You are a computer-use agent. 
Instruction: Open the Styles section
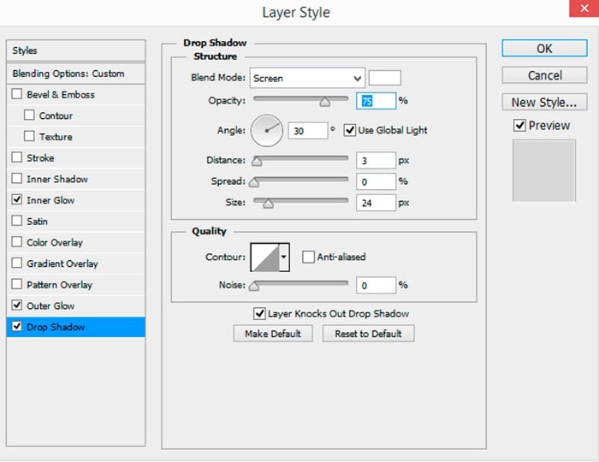(25, 51)
